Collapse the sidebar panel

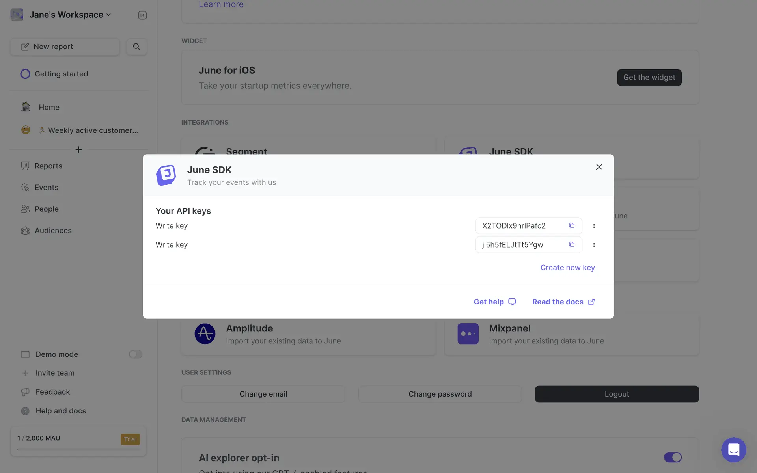[x=142, y=15]
